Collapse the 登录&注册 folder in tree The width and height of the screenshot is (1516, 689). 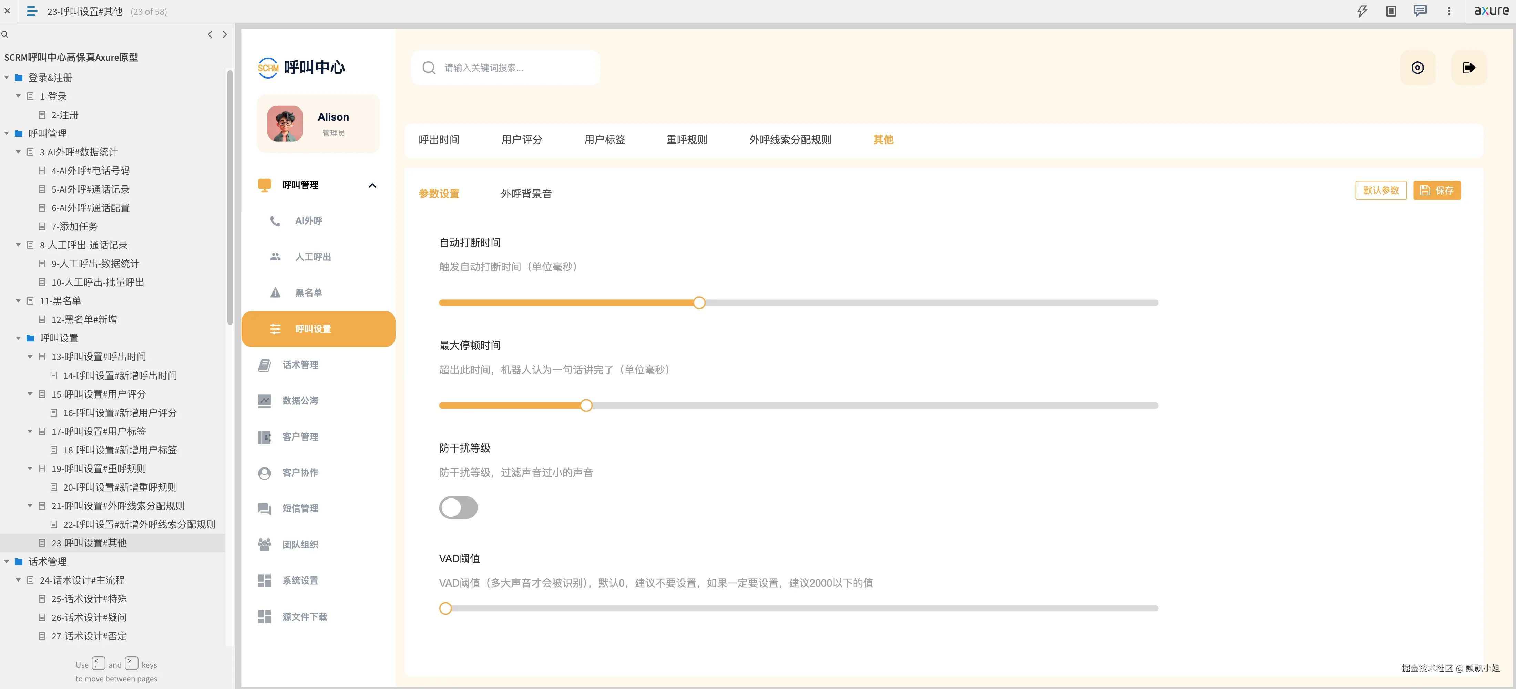(x=7, y=78)
